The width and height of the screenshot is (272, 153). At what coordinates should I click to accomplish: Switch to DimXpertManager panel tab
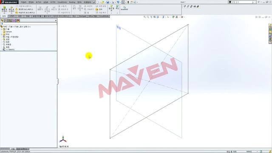pyautogui.click(x=14, y=20)
